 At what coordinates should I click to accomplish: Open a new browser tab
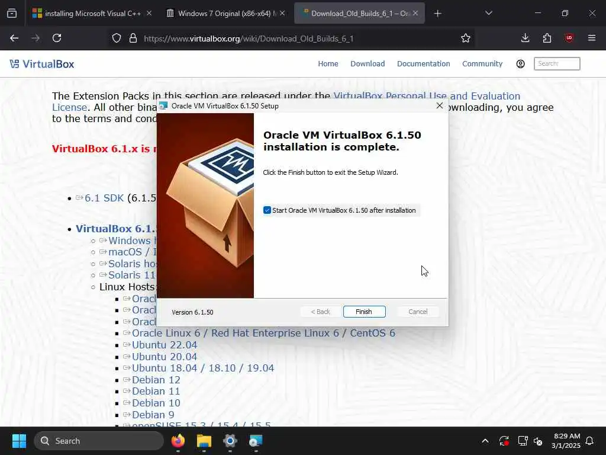tap(437, 14)
